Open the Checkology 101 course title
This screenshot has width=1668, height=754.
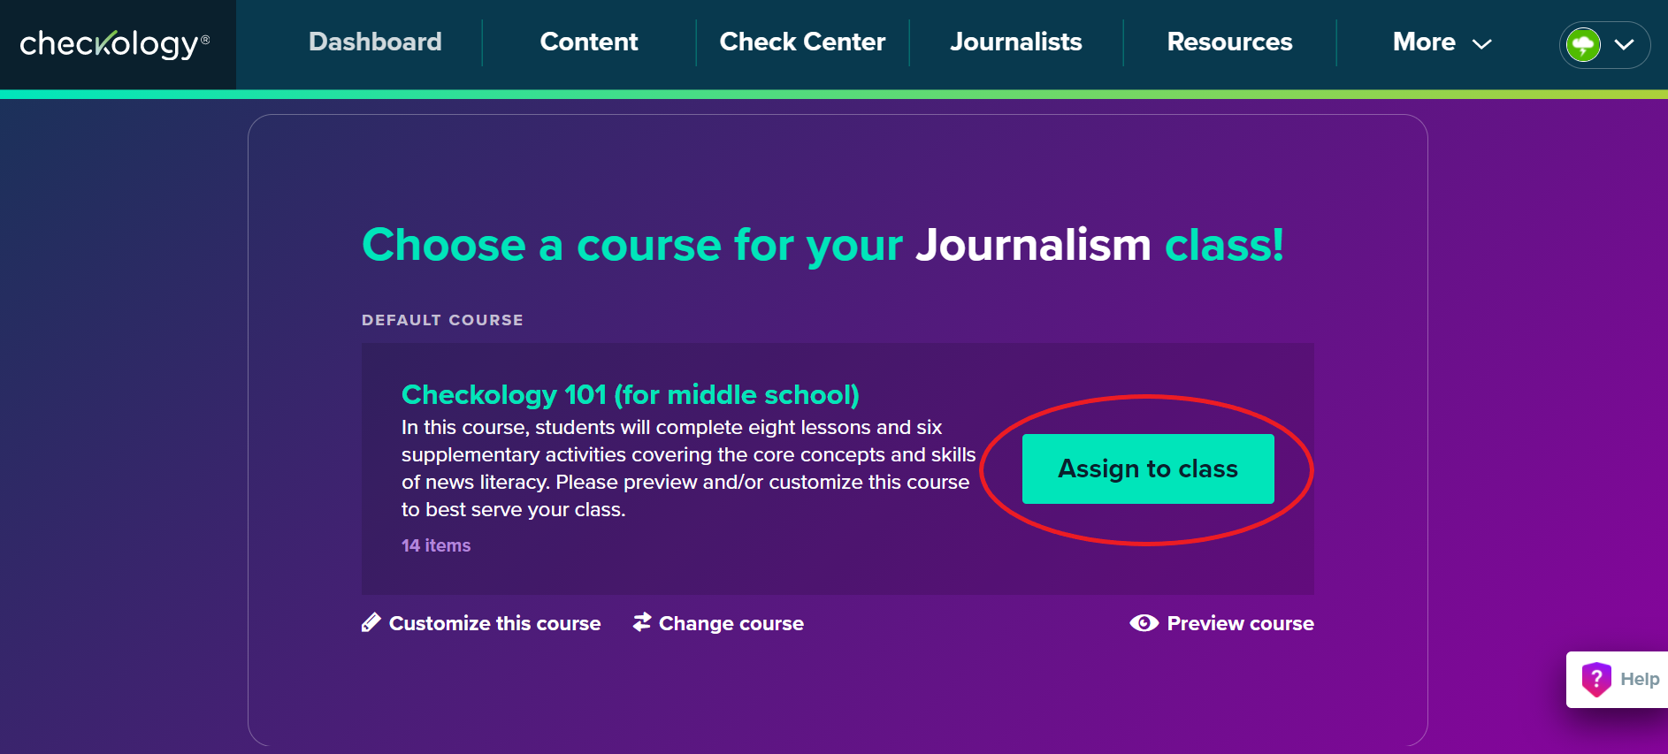click(630, 394)
